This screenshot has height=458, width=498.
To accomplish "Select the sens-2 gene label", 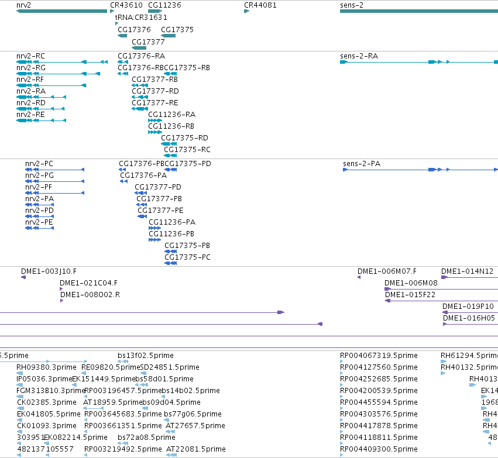I will [x=352, y=5].
